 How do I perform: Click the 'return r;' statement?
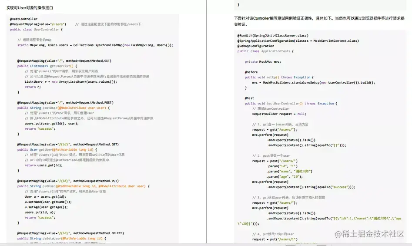[33, 87]
